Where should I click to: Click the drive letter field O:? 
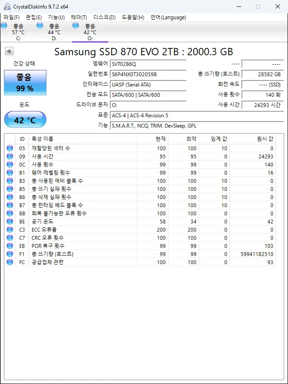148,105
